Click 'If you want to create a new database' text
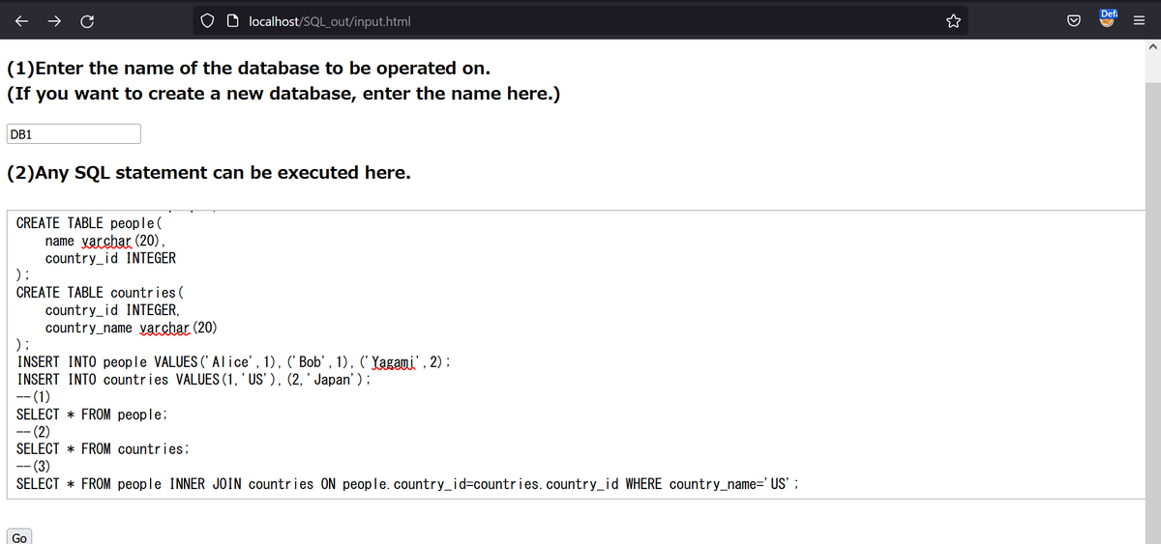This screenshot has width=1161, height=544. 283,95
